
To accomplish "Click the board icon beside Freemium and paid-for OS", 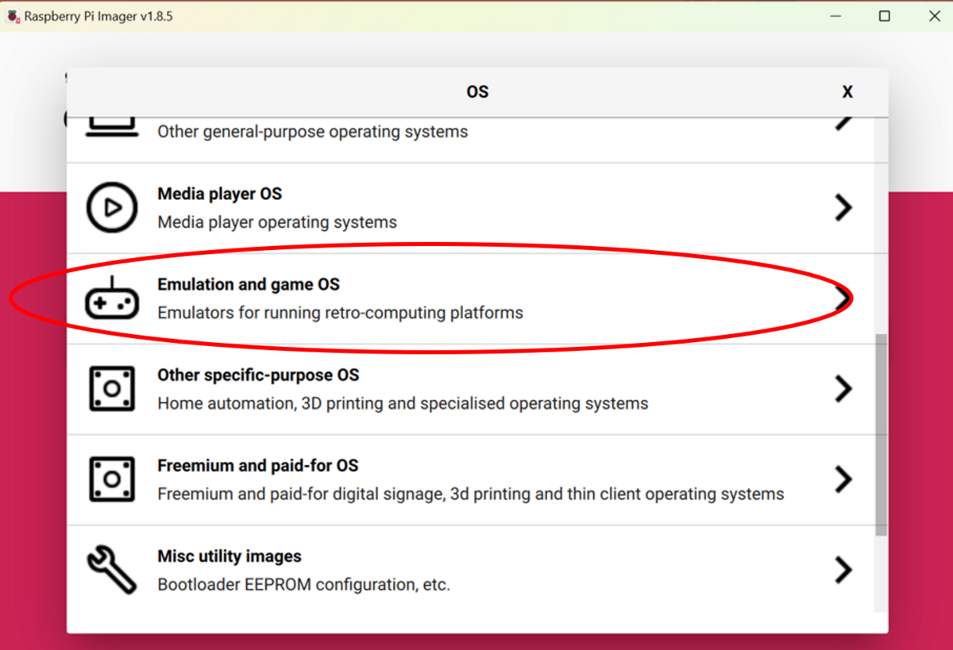I will point(112,479).
